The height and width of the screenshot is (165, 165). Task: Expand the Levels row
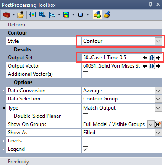[x=3, y=141]
